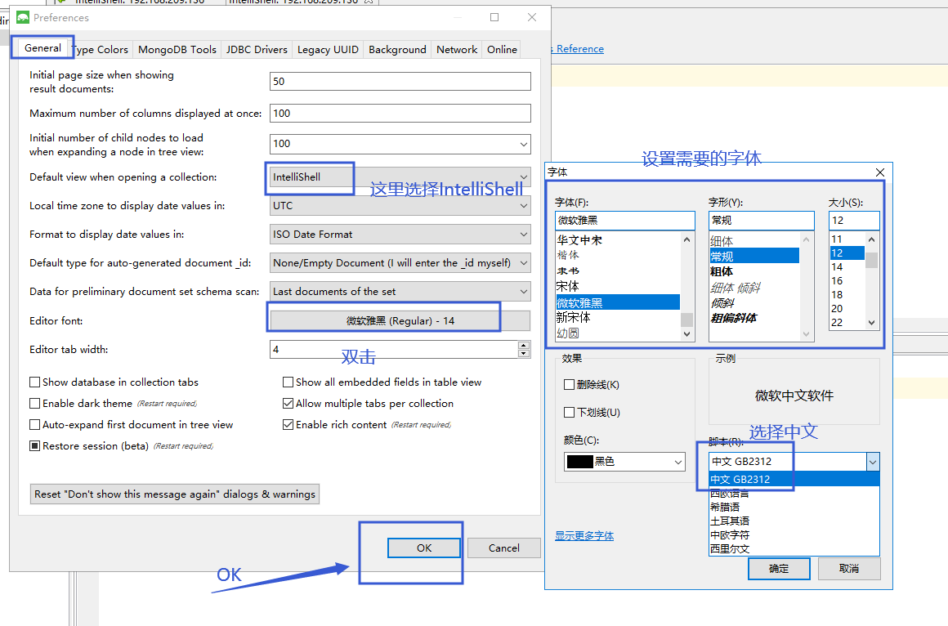Select 细体 font style
The width and height of the screenshot is (948, 626).
pos(722,241)
